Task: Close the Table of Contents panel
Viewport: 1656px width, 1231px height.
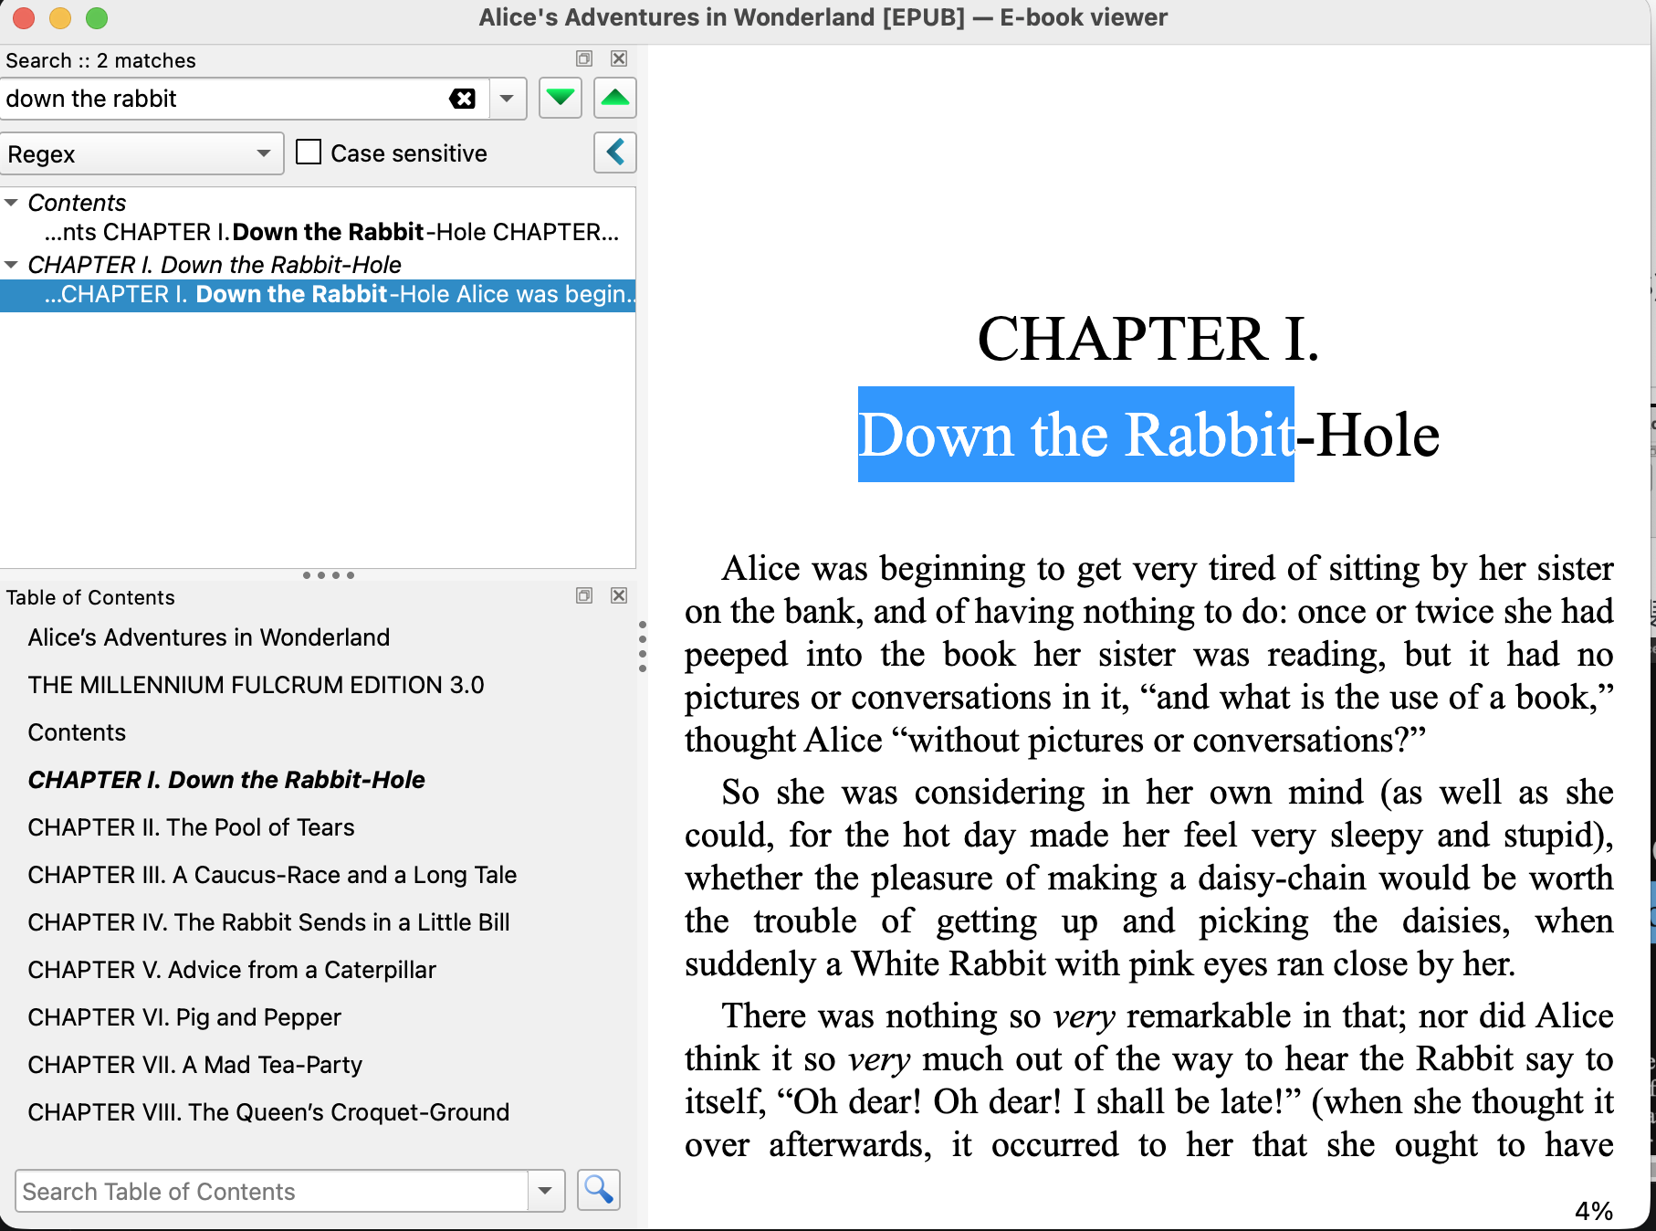Action: (619, 596)
